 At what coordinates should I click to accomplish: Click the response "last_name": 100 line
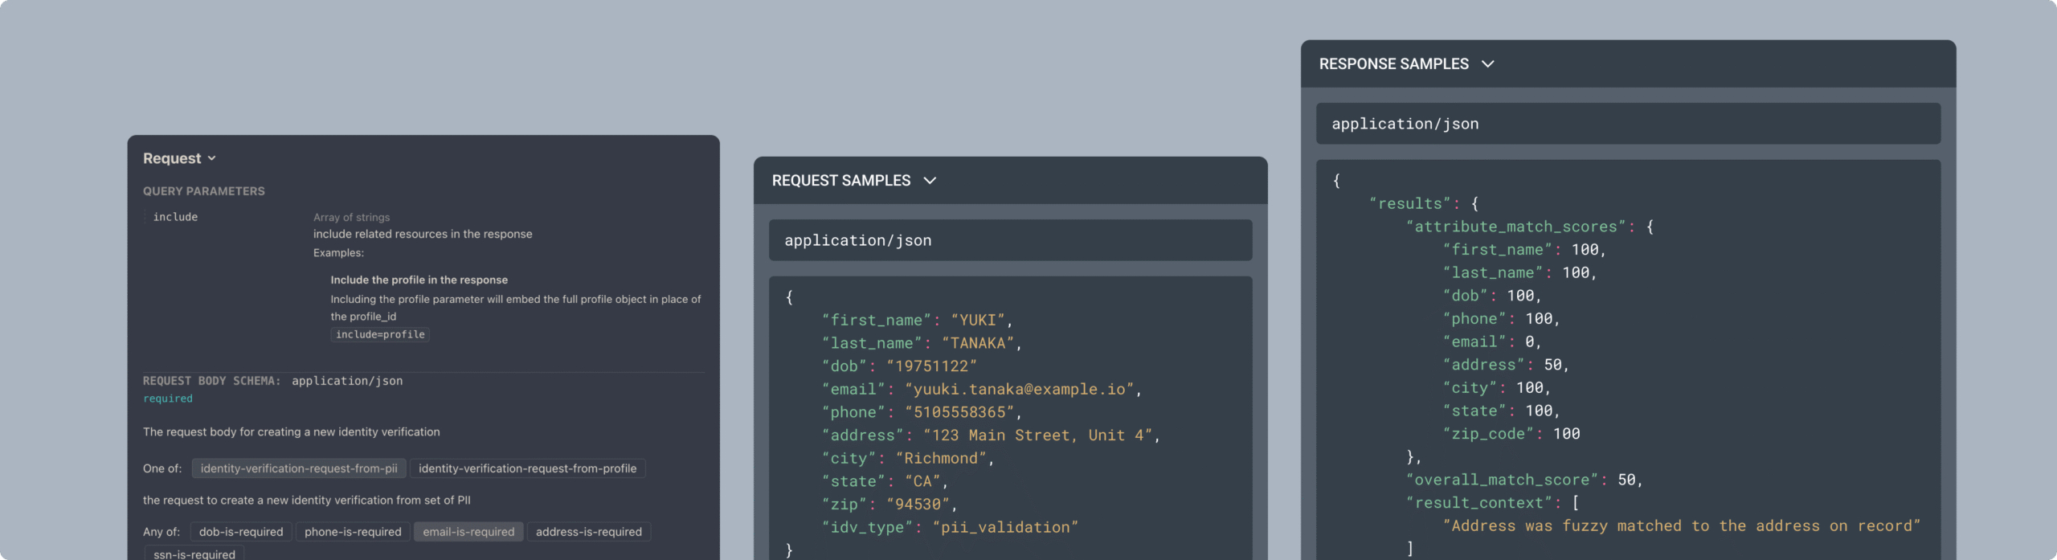tap(1519, 273)
